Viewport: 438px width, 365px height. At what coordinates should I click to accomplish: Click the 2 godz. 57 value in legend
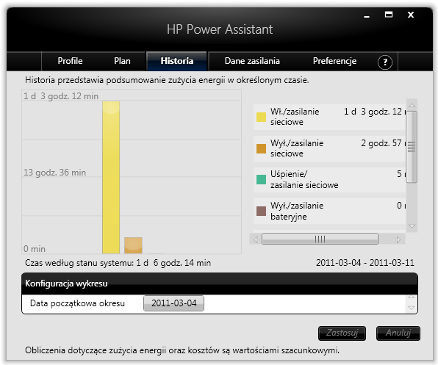coord(381,143)
